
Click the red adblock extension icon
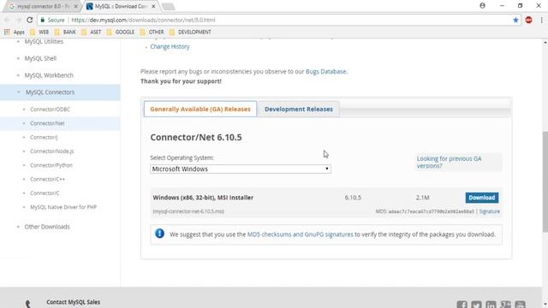(528, 20)
